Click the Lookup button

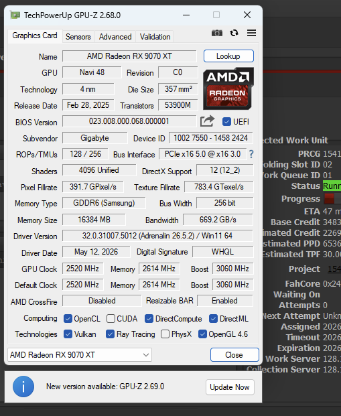click(x=228, y=56)
